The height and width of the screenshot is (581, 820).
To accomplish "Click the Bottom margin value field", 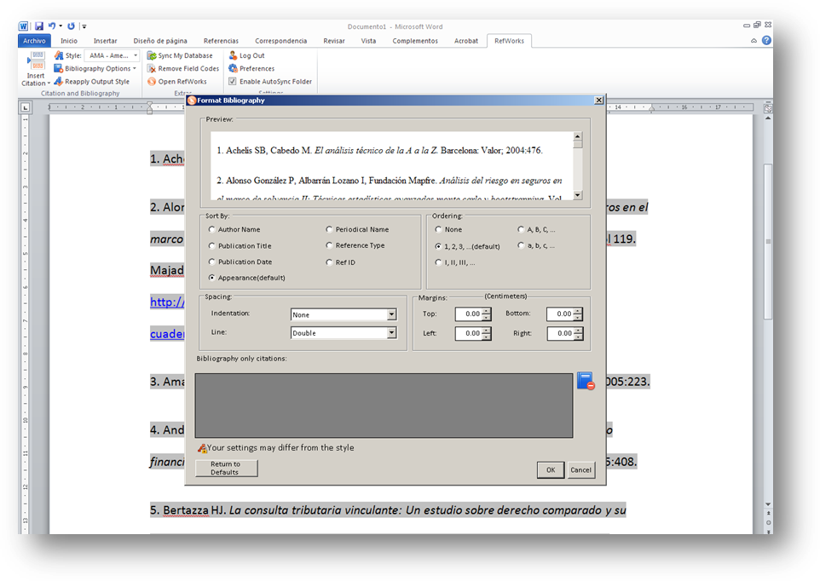I will point(560,314).
